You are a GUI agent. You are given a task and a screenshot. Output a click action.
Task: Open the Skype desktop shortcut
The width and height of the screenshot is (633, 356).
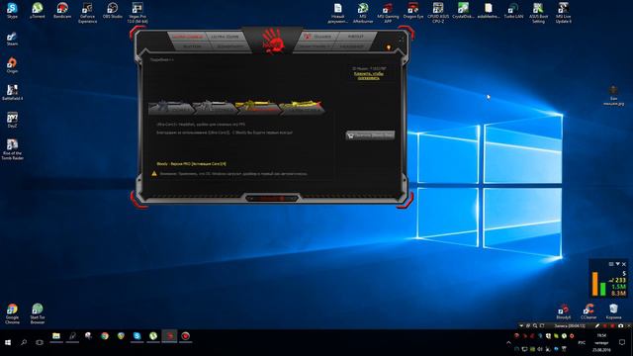coord(12,11)
